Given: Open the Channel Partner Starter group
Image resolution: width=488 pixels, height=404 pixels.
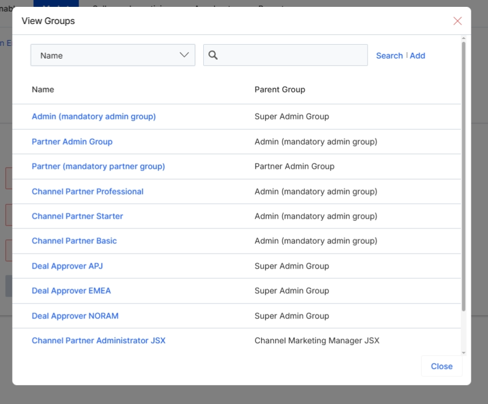Looking at the screenshot, I should click(x=77, y=216).
